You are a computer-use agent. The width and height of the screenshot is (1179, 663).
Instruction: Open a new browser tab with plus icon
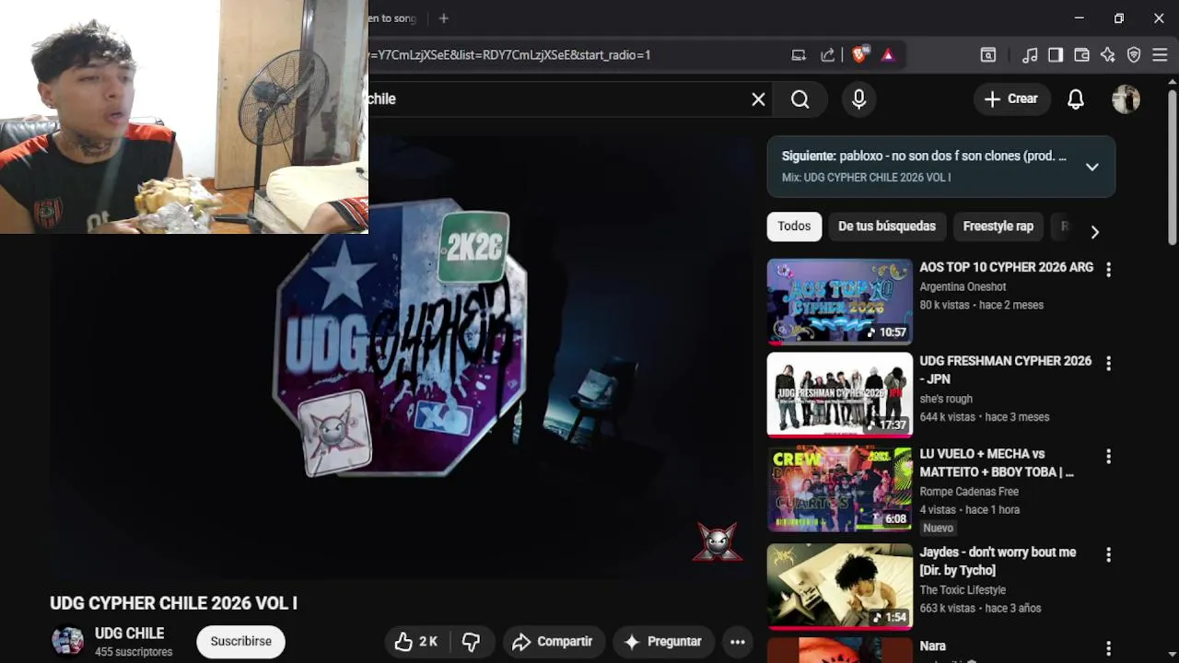[x=443, y=18]
